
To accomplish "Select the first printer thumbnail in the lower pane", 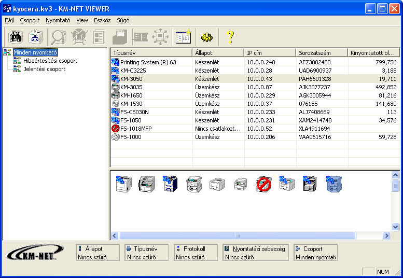I will point(124,184).
